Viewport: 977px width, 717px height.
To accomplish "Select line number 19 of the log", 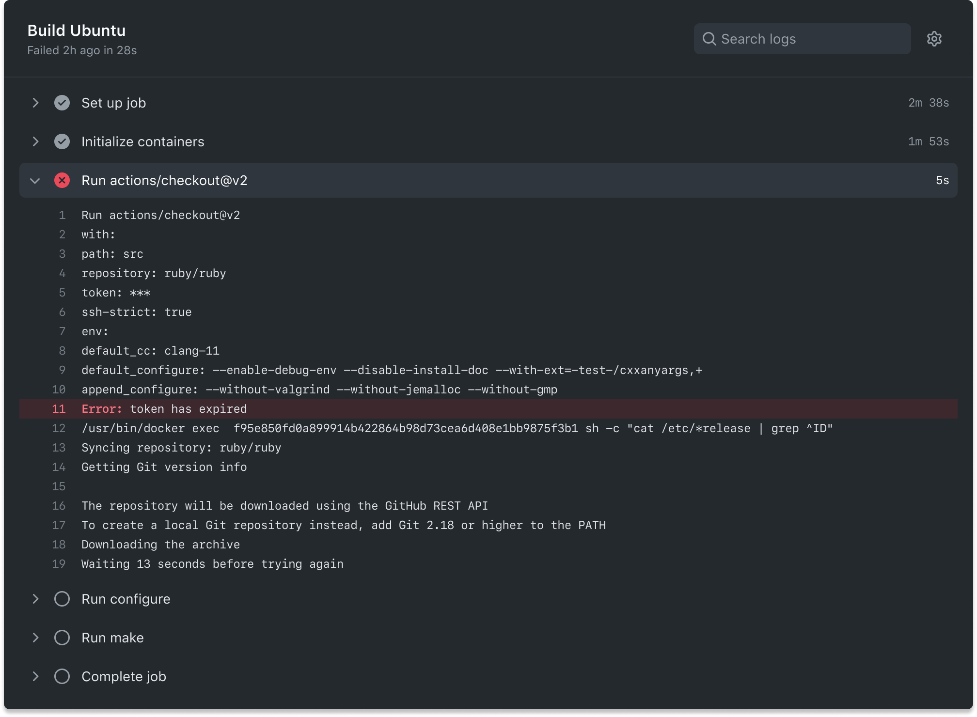I will click(x=59, y=564).
